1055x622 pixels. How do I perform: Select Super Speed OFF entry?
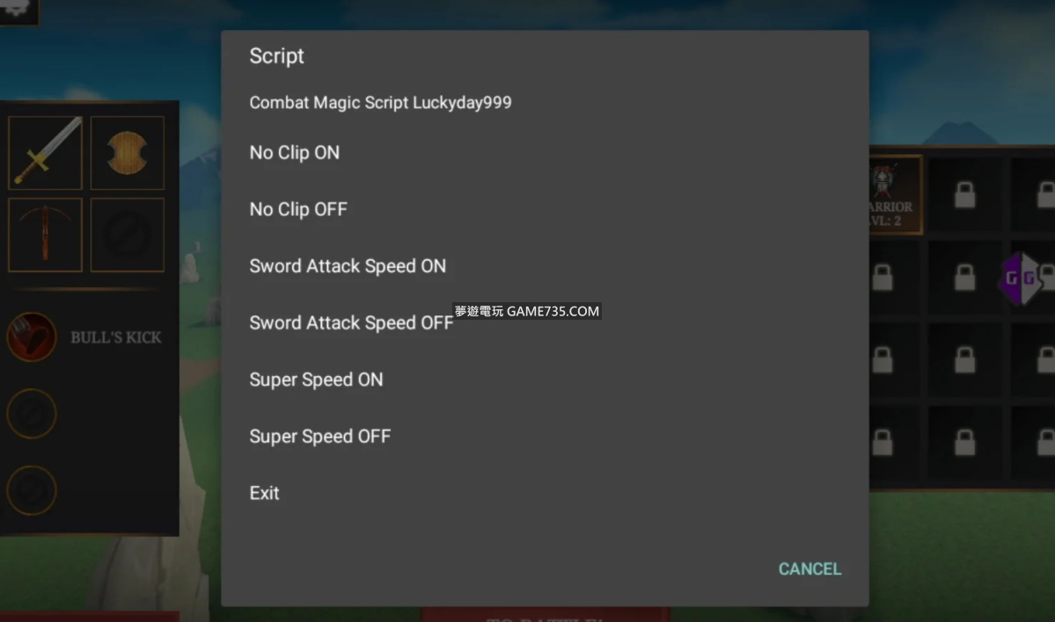point(545,436)
